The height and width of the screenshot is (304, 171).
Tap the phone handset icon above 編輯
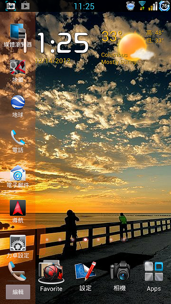[x=17, y=271]
